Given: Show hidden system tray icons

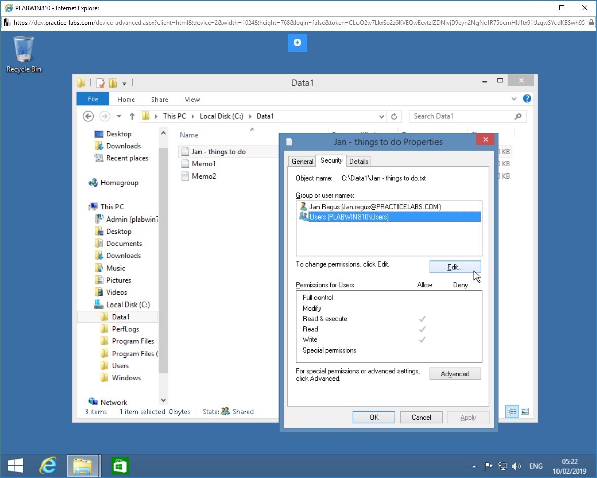Looking at the screenshot, I should click(x=474, y=466).
